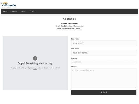Click the Climate Air Solutions logo
139x104 pixels.
click(x=9, y=5)
